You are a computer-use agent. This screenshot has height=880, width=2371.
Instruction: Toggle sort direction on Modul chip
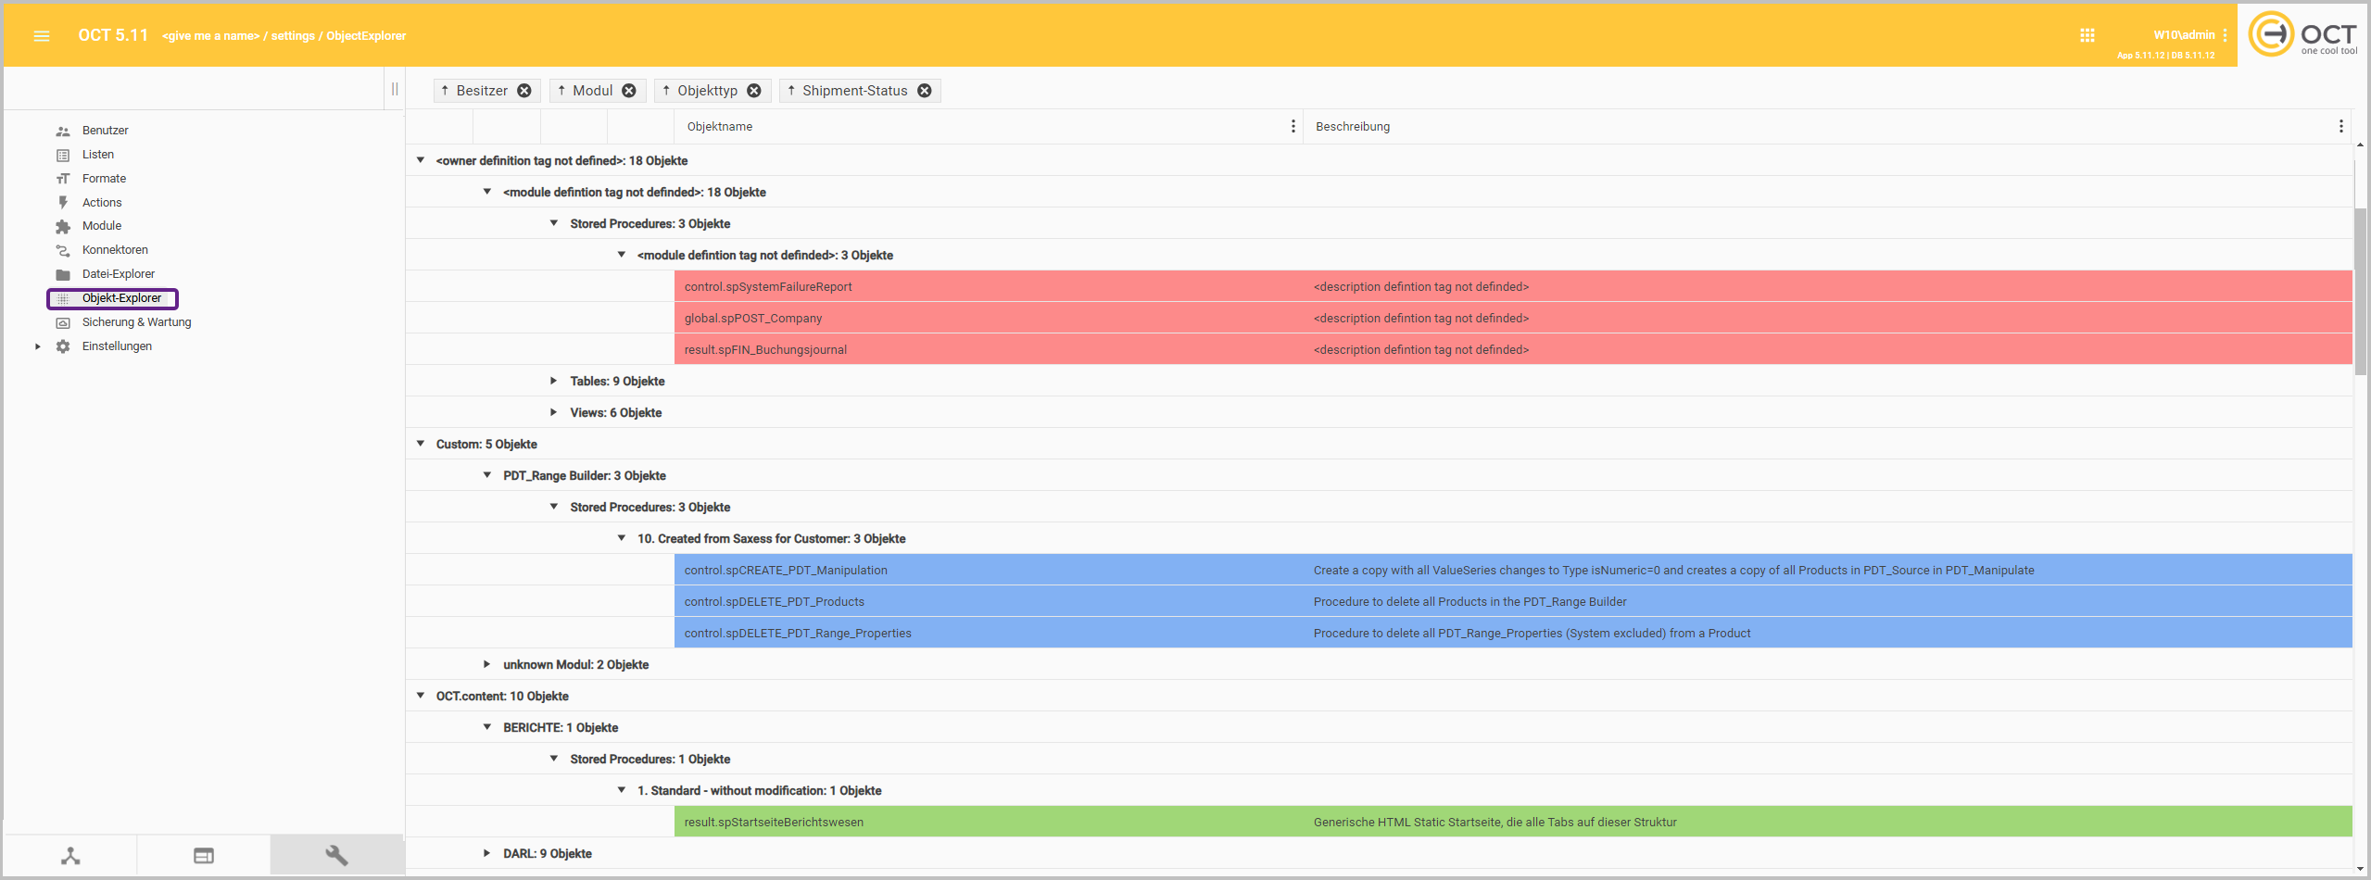click(561, 91)
